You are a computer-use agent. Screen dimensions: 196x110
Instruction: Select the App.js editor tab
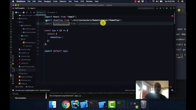[x=41, y=13]
